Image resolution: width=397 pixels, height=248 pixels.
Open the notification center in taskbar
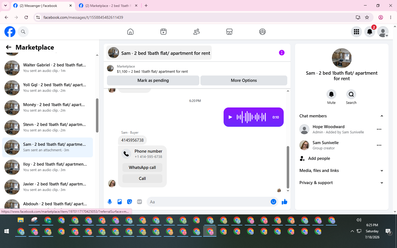point(388,231)
